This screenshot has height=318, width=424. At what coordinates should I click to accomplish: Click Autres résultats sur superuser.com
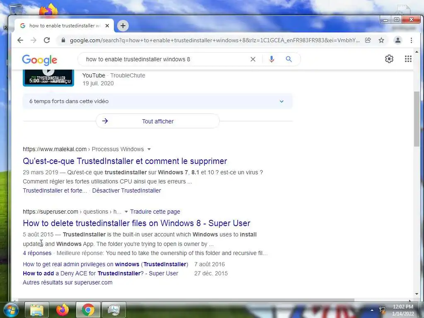pos(67,282)
